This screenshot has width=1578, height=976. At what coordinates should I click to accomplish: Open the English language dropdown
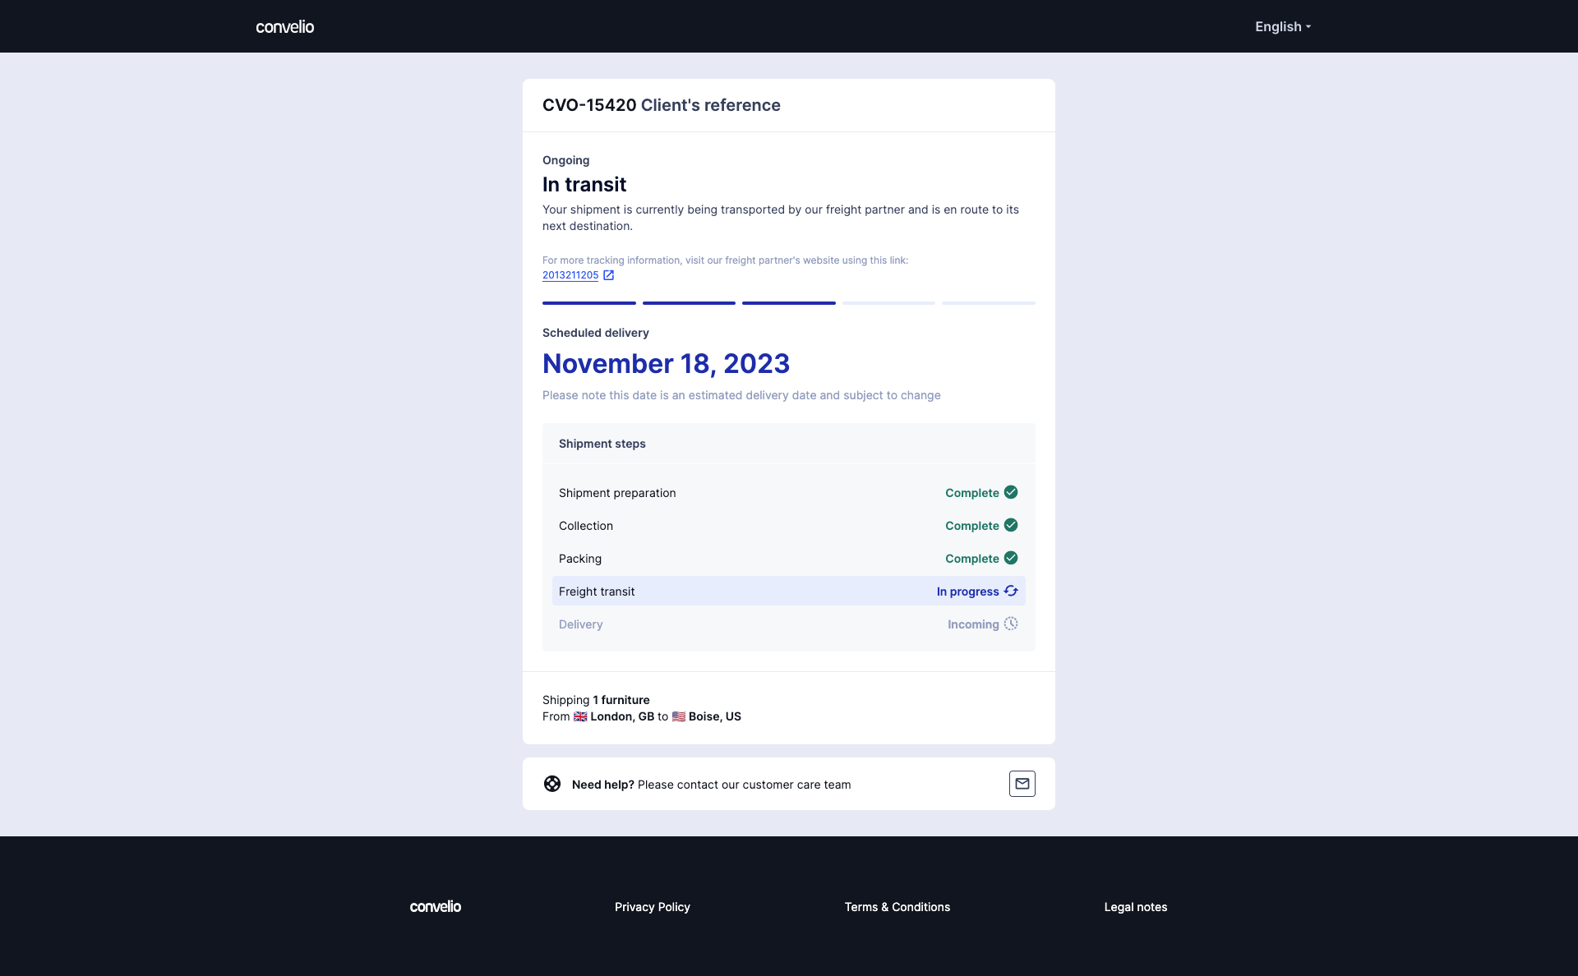[x=1283, y=26]
